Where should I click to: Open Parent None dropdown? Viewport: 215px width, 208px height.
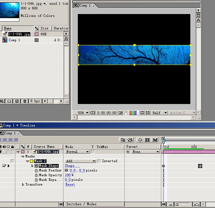[x=145, y=152]
